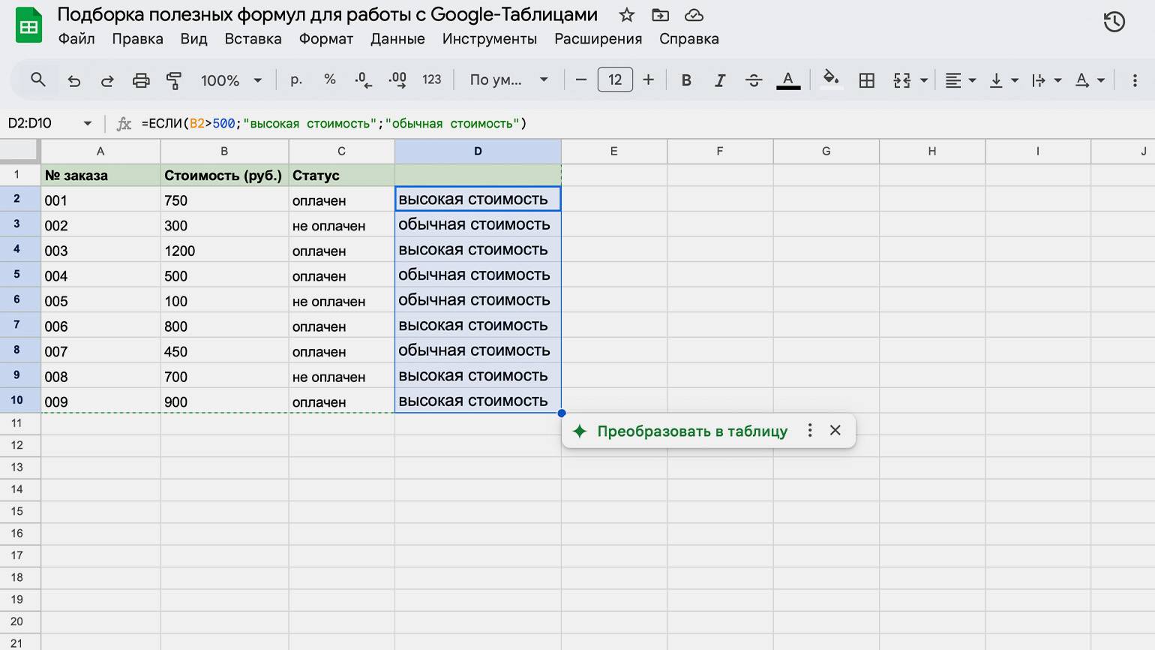
Task: Increase font size with plus button
Action: click(x=649, y=80)
